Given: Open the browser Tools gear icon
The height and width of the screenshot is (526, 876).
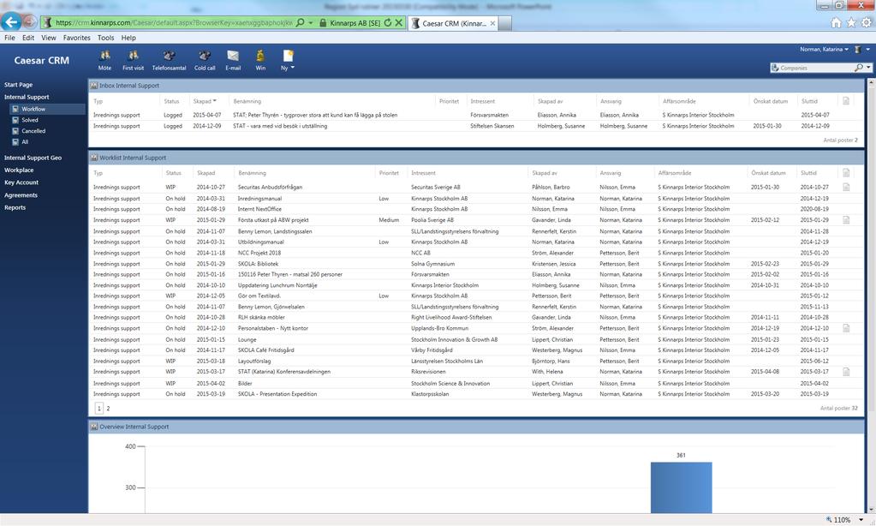Looking at the screenshot, I should click(866, 22).
